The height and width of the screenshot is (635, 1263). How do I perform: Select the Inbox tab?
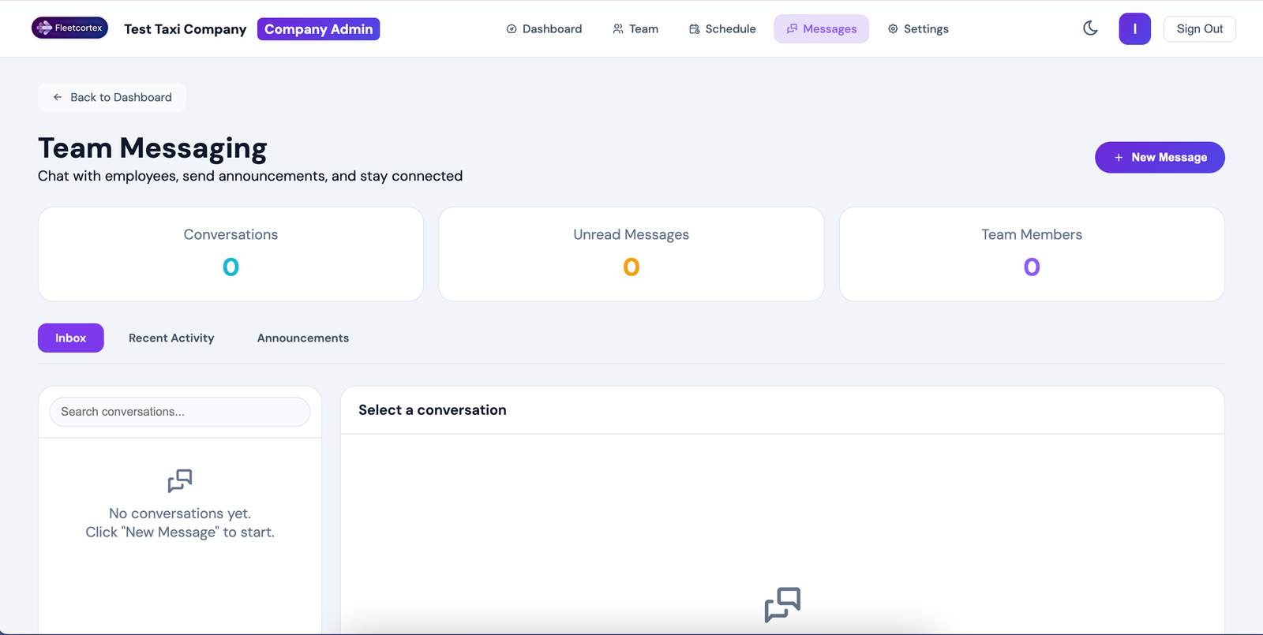(71, 338)
